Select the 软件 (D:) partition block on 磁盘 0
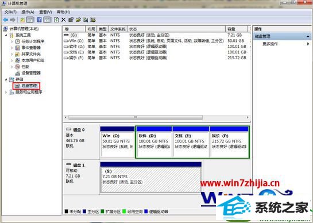Viewport: 313px width, 223px height. (154, 142)
